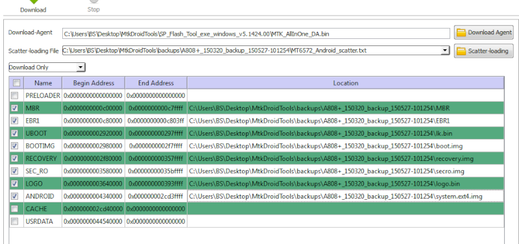This screenshot has width=519, height=244.
Task: Open the Scatter-loading File dropdown arrow
Action: point(446,51)
